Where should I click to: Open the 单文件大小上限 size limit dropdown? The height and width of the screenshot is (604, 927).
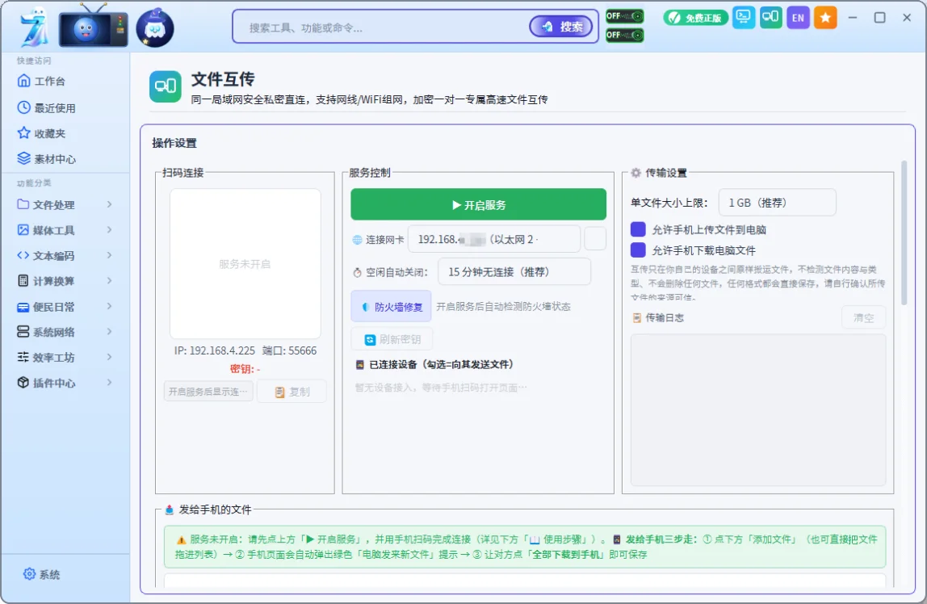coord(778,203)
